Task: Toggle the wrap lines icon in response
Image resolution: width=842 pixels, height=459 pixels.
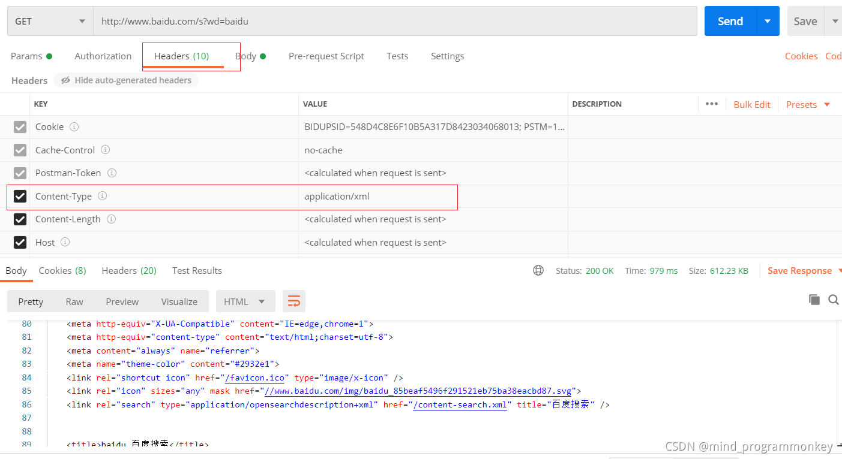Action: click(293, 301)
